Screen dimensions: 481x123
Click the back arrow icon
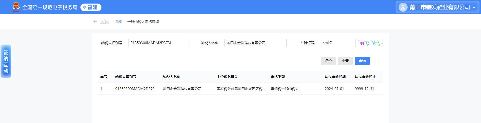click(95, 22)
